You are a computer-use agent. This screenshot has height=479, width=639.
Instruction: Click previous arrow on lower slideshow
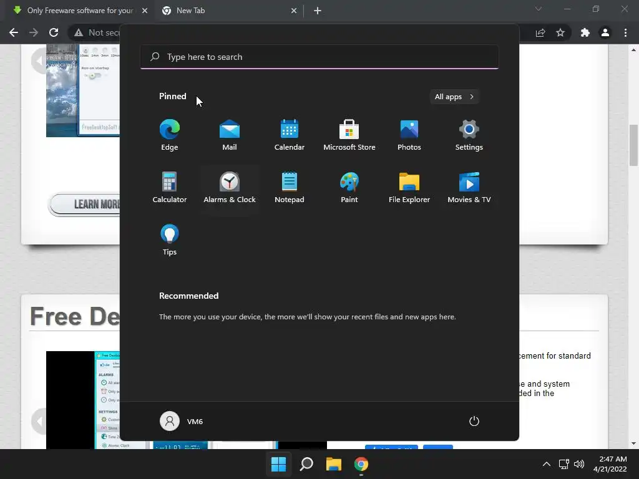tap(39, 421)
